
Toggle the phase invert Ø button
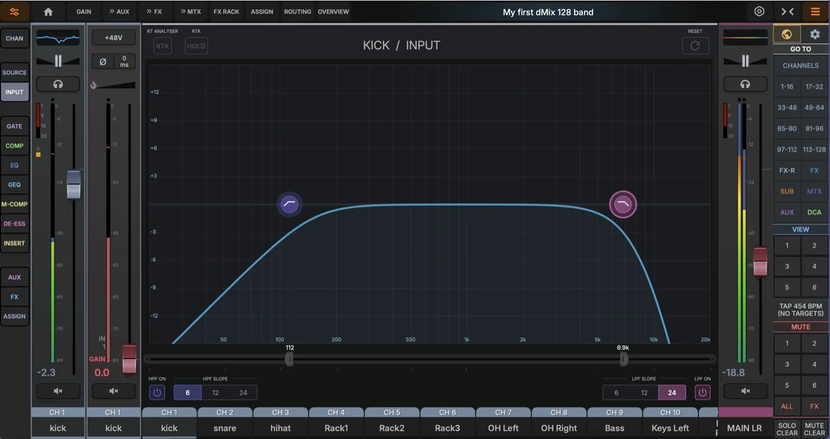pyautogui.click(x=103, y=62)
